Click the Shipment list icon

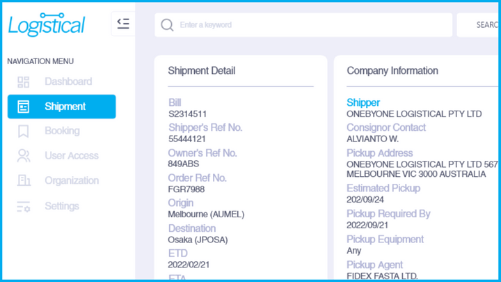[x=24, y=107]
